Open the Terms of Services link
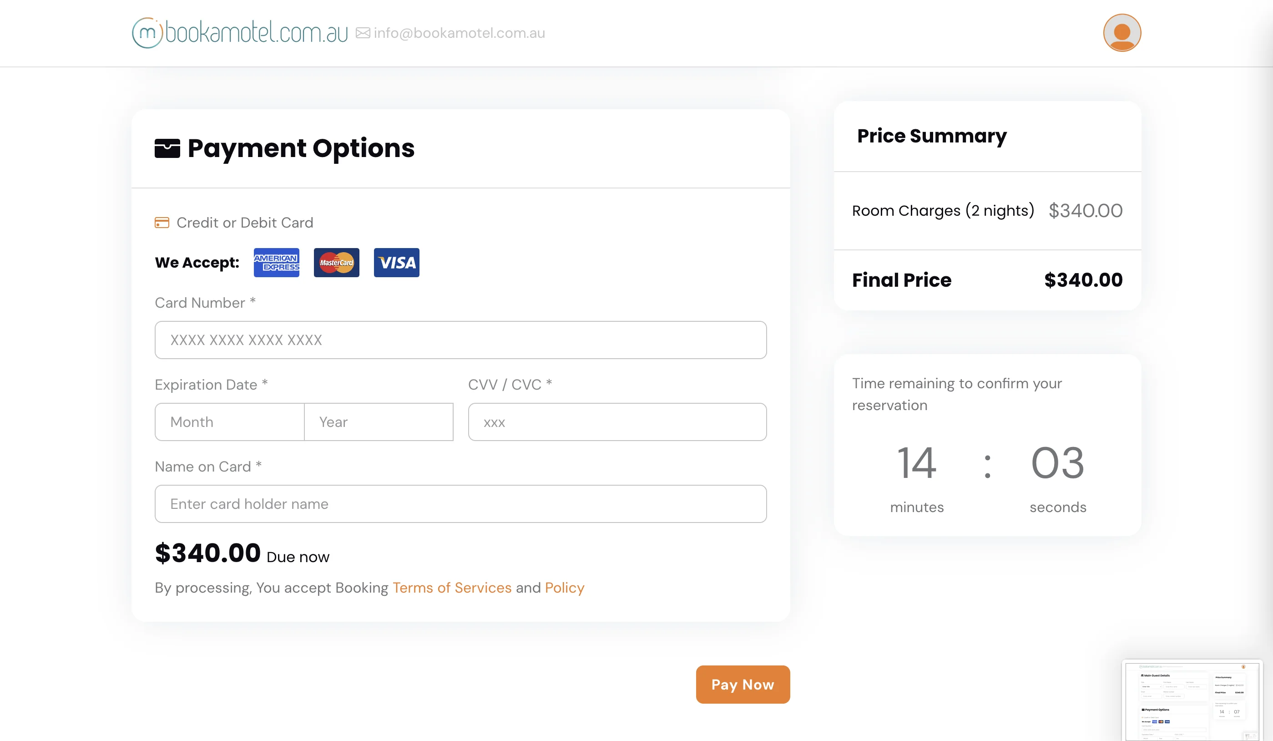The width and height of the screenshot is (1273, 741). (452, 587)
